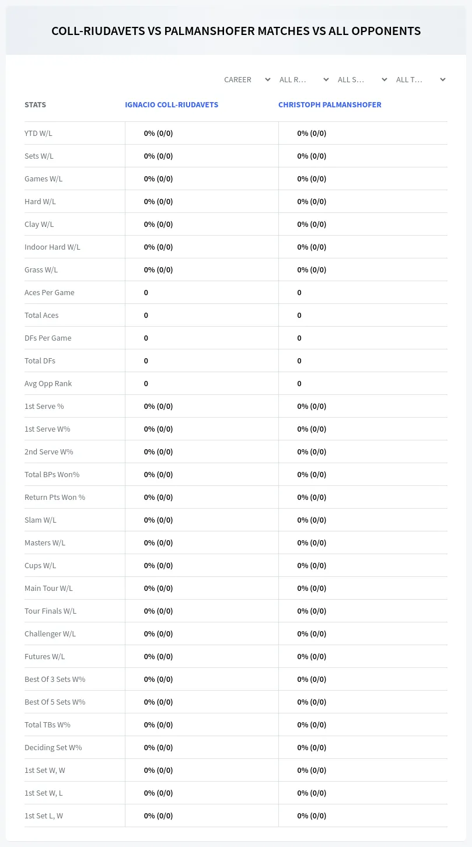Select the YTD W/L row label
Viewport: 472px width, 847px height.
[x=39, y=133]
